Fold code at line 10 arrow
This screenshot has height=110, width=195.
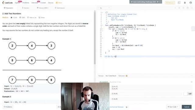[x=102, y=29]
